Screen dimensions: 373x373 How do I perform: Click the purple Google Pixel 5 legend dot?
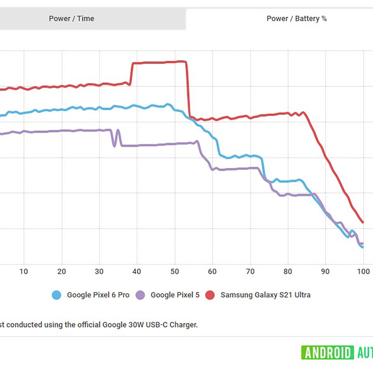(x=140, y=295)
